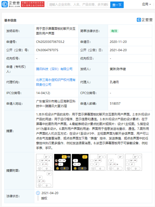The image size is (155, 207).
Task: Click the 发明名称 label cell
Action: pyautogui.click(x=19, y=31)
